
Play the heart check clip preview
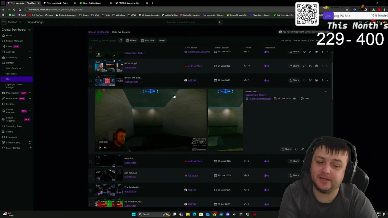point(100,148)
